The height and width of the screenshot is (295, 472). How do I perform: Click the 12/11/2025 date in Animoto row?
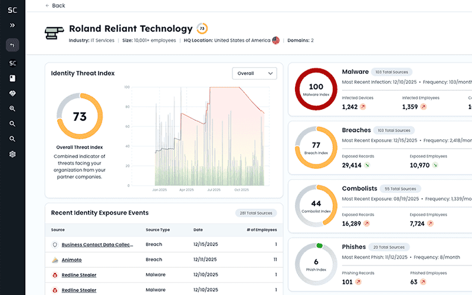coord(205,260)
